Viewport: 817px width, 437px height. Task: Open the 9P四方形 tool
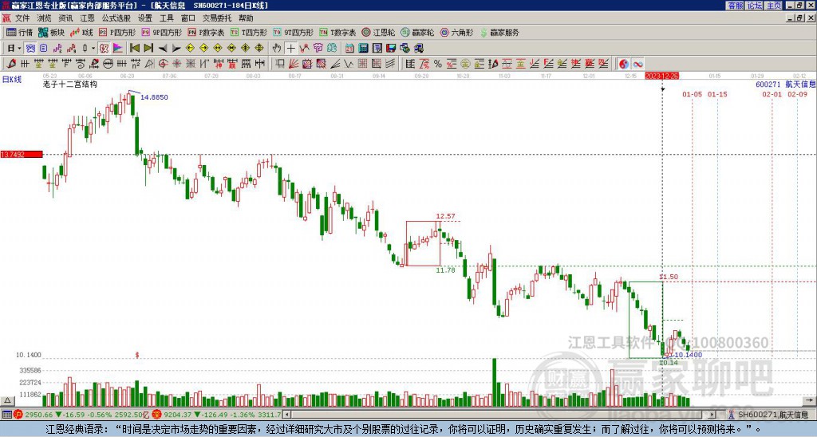pos(161,32)
